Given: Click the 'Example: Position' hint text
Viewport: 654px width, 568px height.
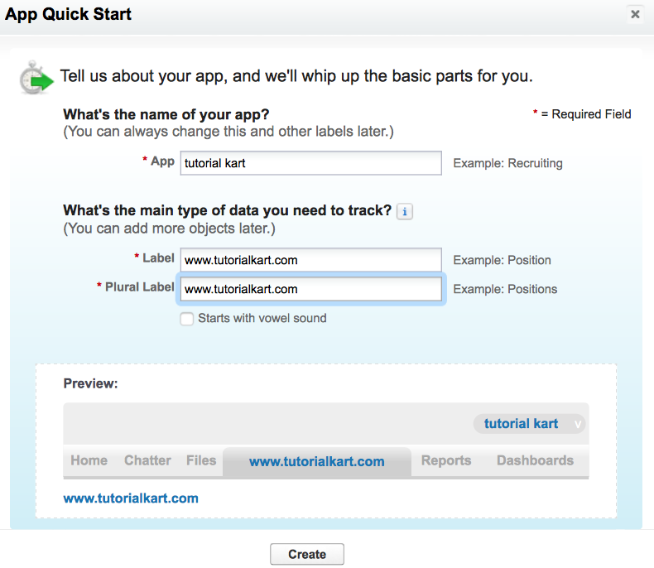Looking at the screenshot, I should click(x=502, y=260).
